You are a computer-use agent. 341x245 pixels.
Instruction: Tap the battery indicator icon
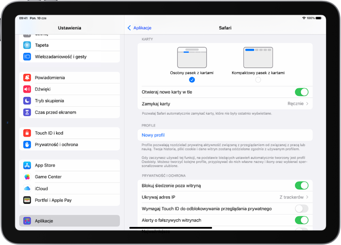pos(319,18)
